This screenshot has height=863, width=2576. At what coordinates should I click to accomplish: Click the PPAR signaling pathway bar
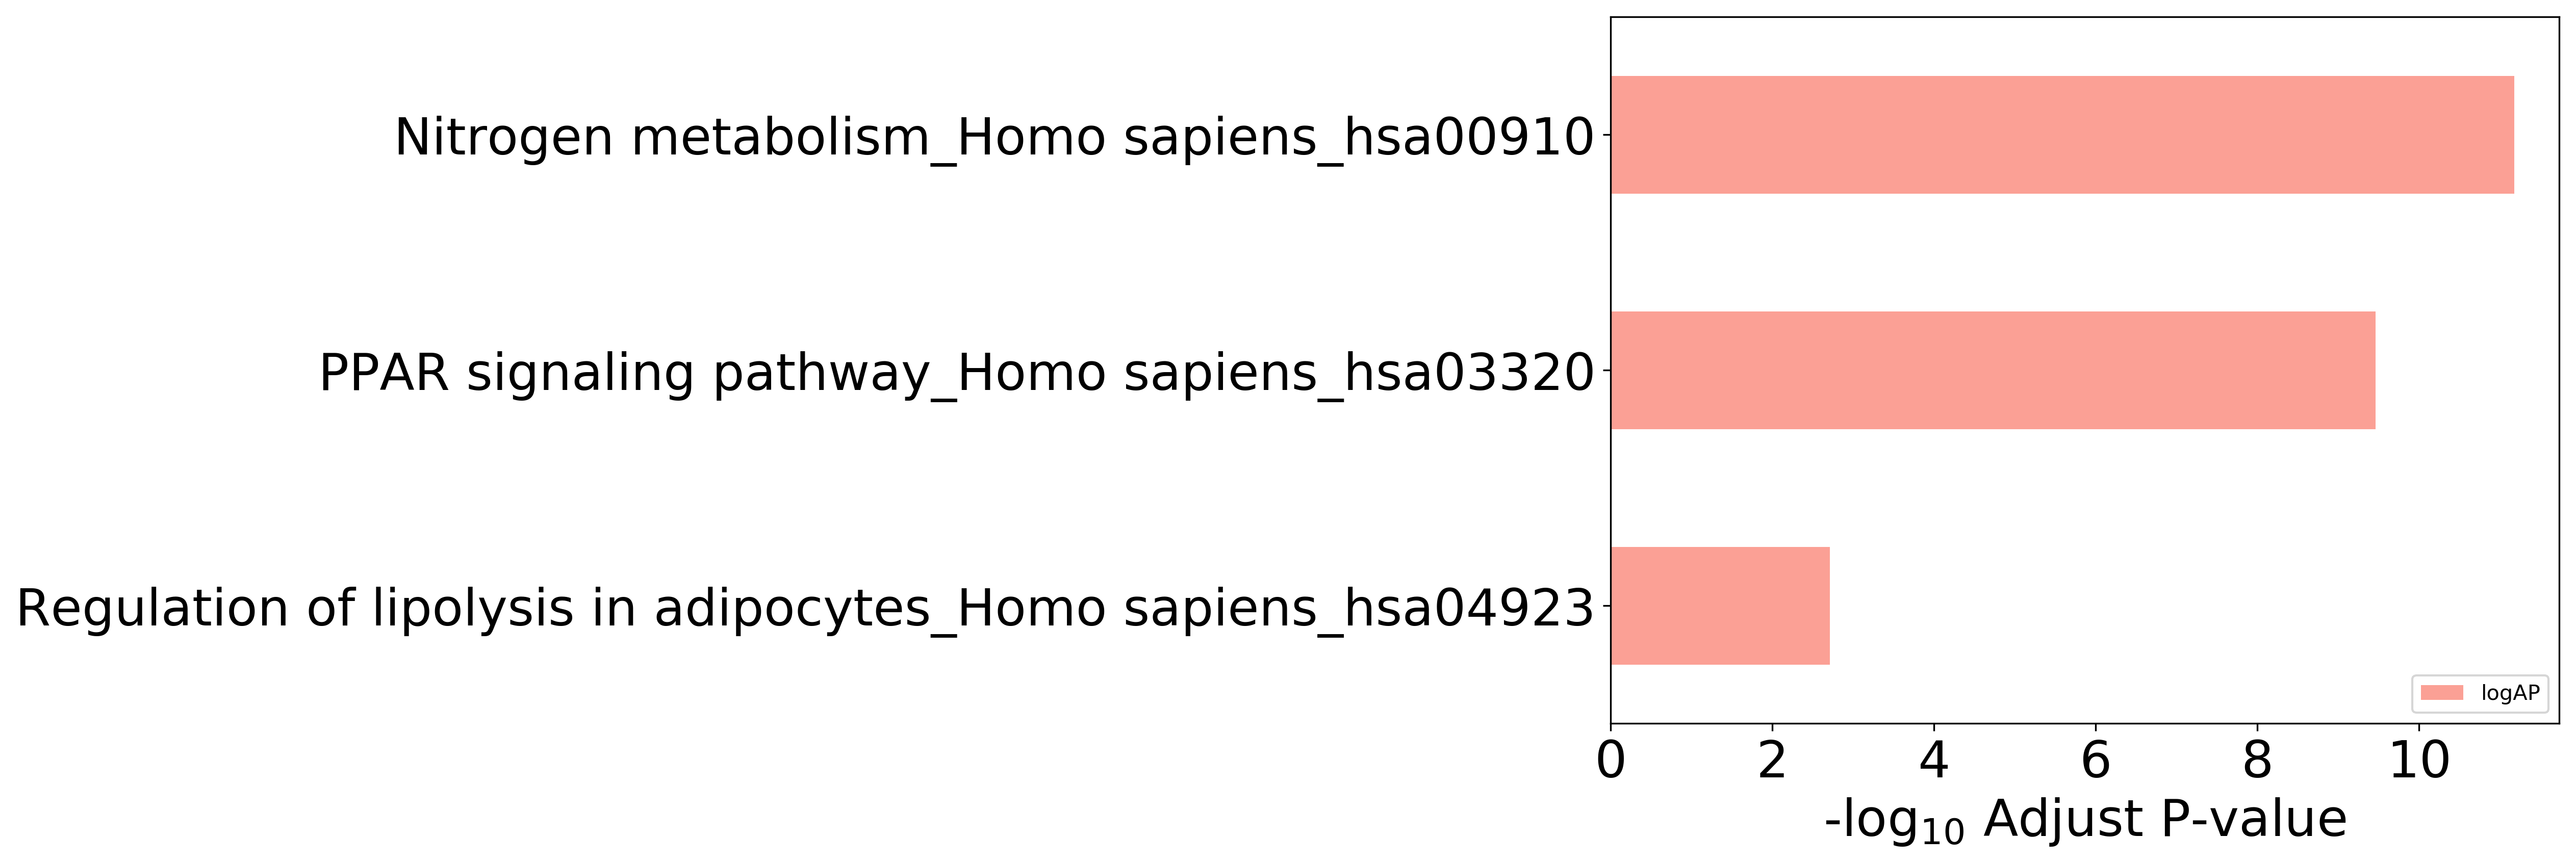[1993, 370]
